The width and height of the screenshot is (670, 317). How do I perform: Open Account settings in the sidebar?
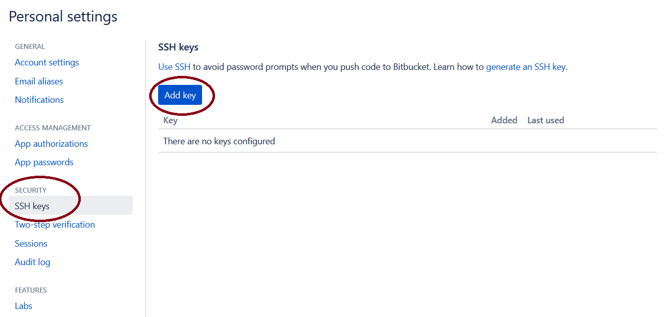click(46, 62)
